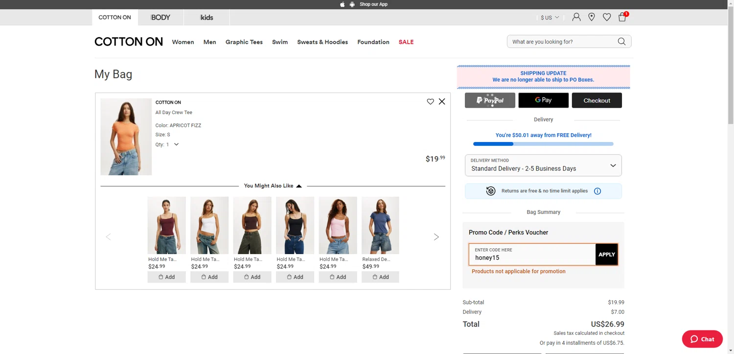Image resolution: width=734 pixels, height=354 pixels.
Task: Add the white Hold Me Tank
Action: [x=209, y=277]
